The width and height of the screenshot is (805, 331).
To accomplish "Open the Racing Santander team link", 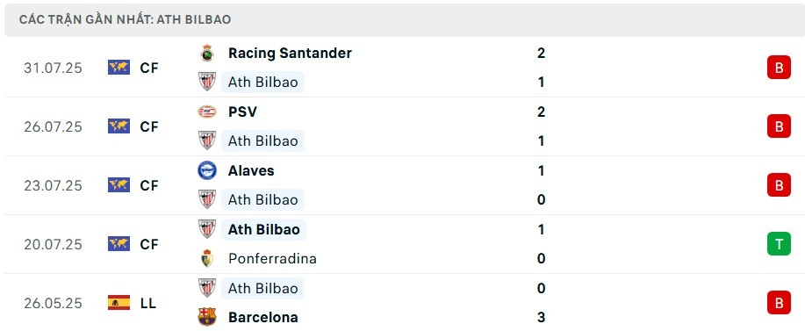I will tap(290, 53).
